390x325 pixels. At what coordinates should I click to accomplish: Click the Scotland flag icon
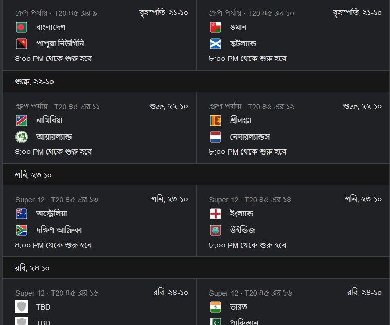[216, 44]
